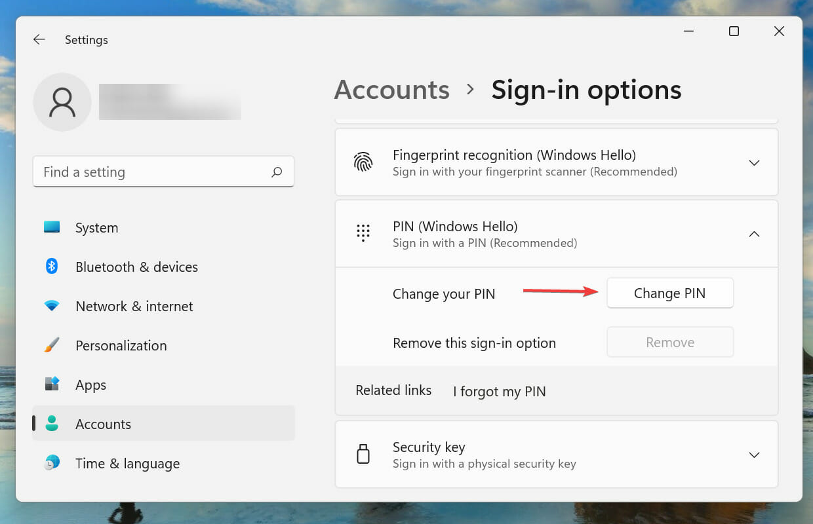Minimize the Settings window
This screenshot has height=524, width=813.
[688, 31]
